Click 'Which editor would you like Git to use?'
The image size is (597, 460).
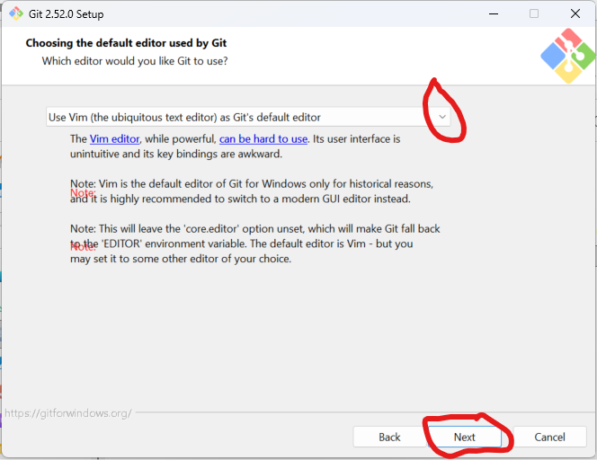[135, 61]
